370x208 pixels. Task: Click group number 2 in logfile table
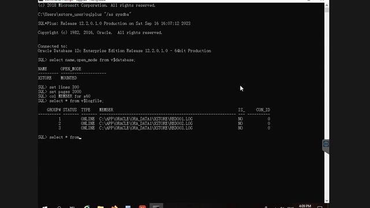click(x=60, y=123)
